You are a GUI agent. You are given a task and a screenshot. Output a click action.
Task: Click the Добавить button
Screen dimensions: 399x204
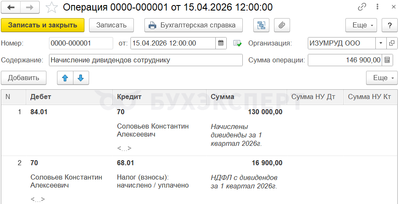[24, 78]
